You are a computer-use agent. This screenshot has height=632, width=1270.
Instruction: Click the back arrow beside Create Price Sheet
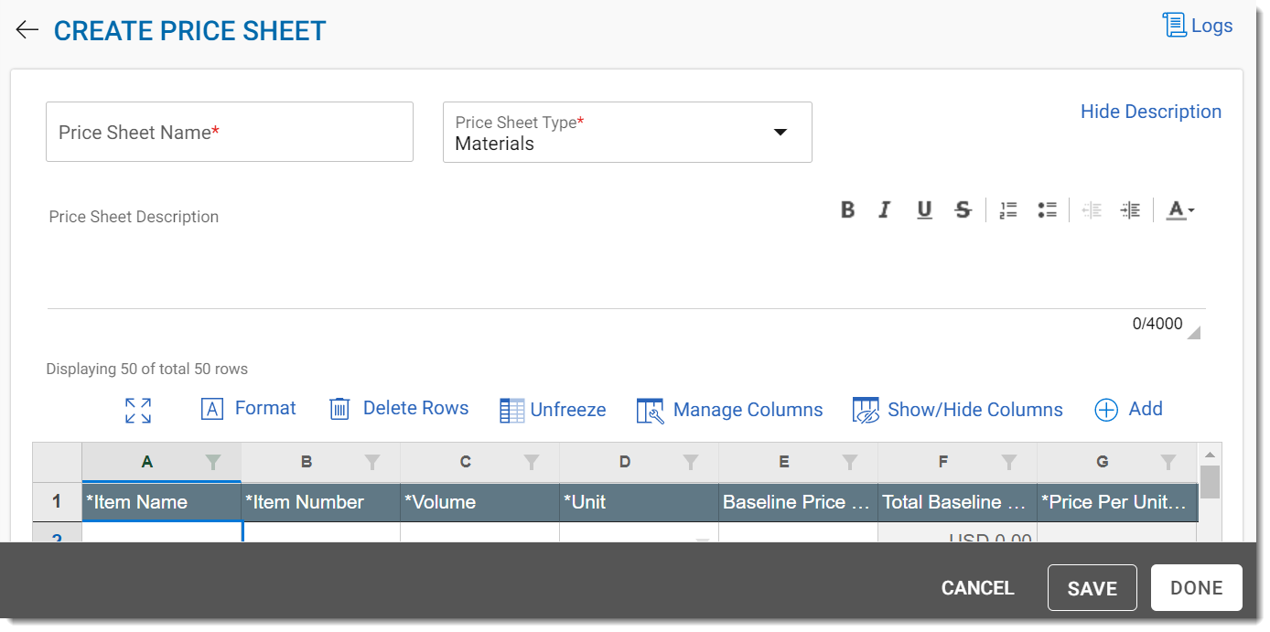27,30
